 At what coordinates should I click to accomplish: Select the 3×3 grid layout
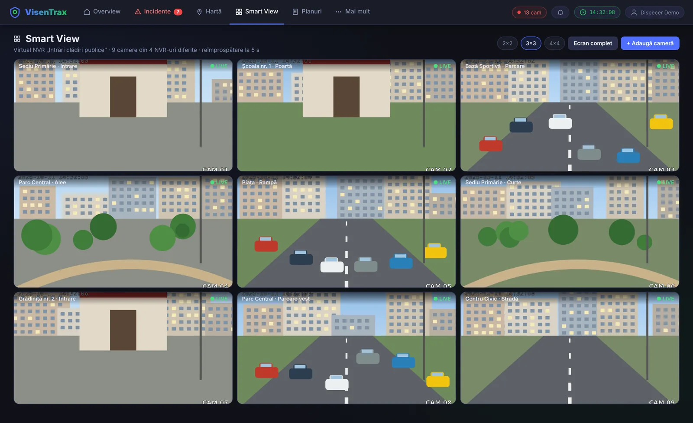tap(531, 43)
